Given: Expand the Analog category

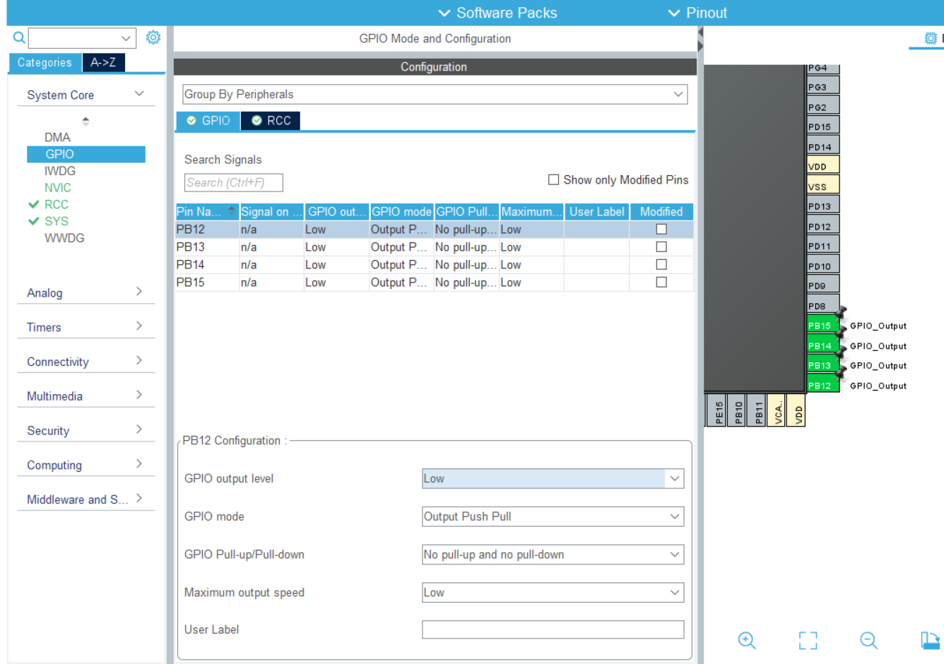Looking at the screenshot, I should [139, 291].
